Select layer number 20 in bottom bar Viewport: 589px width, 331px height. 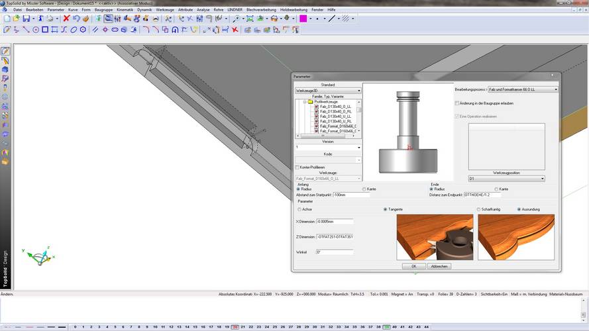[x=235, y=327]
